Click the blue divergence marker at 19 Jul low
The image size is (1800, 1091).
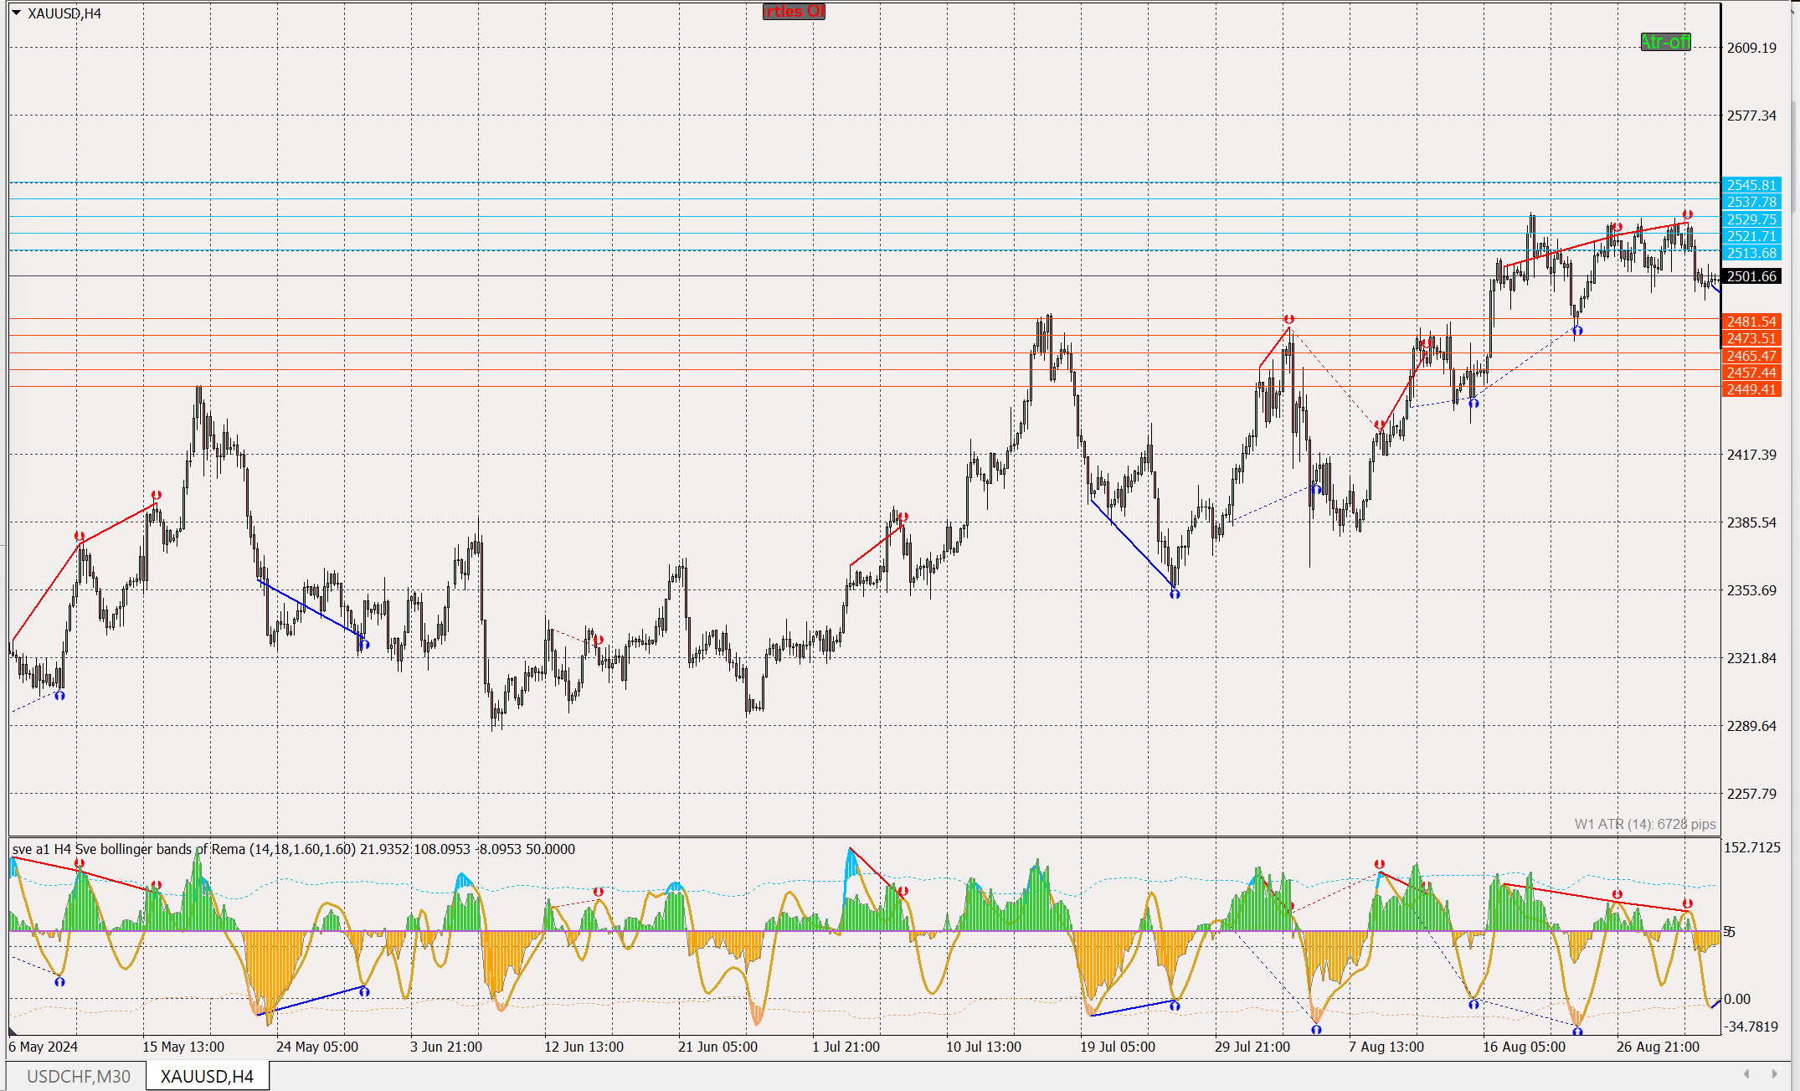(1175, 594)
